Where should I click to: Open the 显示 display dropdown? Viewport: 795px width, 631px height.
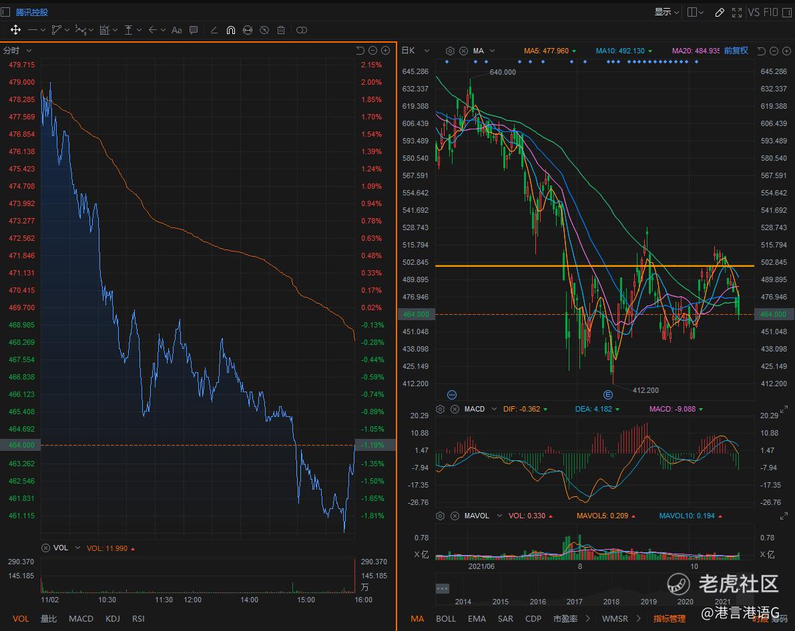point(666,12)
